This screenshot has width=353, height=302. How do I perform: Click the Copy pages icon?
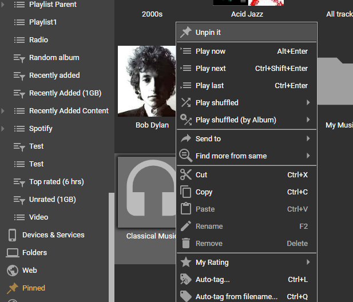[186, 192]
